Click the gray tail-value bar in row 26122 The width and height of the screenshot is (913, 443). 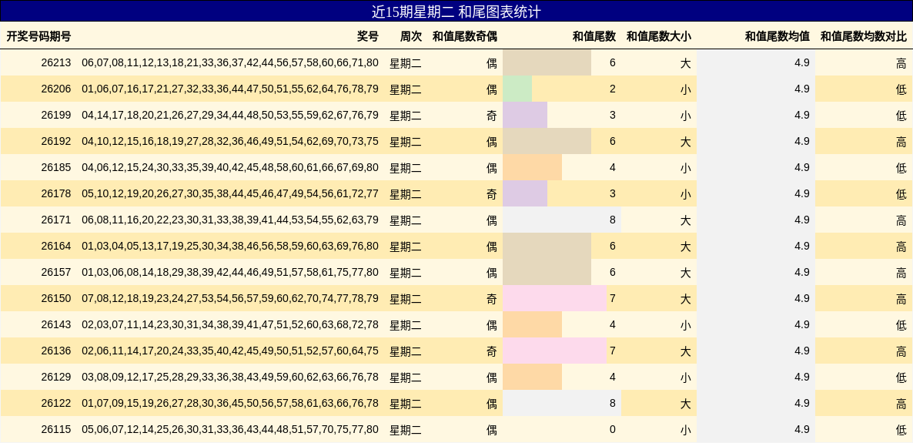tap(562, 404)
